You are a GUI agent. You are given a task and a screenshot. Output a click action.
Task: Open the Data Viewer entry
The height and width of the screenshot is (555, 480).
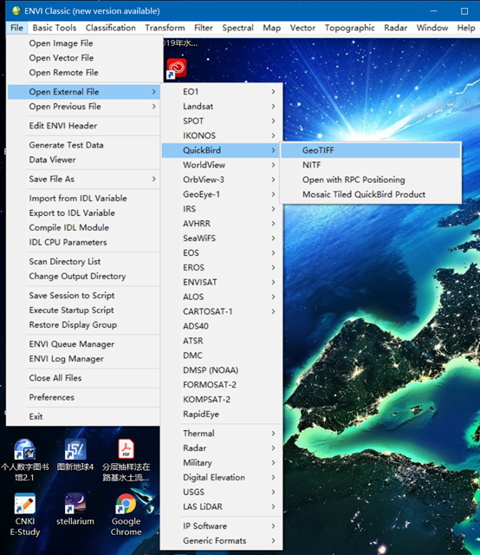[x=84, y=160]
